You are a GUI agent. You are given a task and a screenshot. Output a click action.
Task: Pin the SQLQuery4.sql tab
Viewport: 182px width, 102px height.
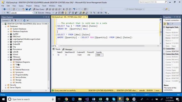(x=84, y=17)
